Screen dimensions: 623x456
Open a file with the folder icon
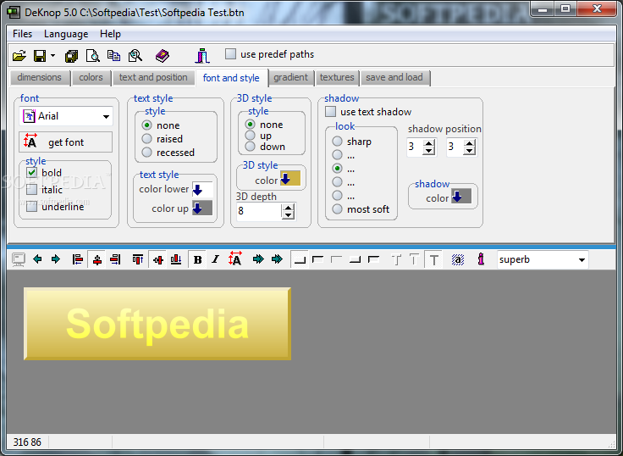pos(19,56)
